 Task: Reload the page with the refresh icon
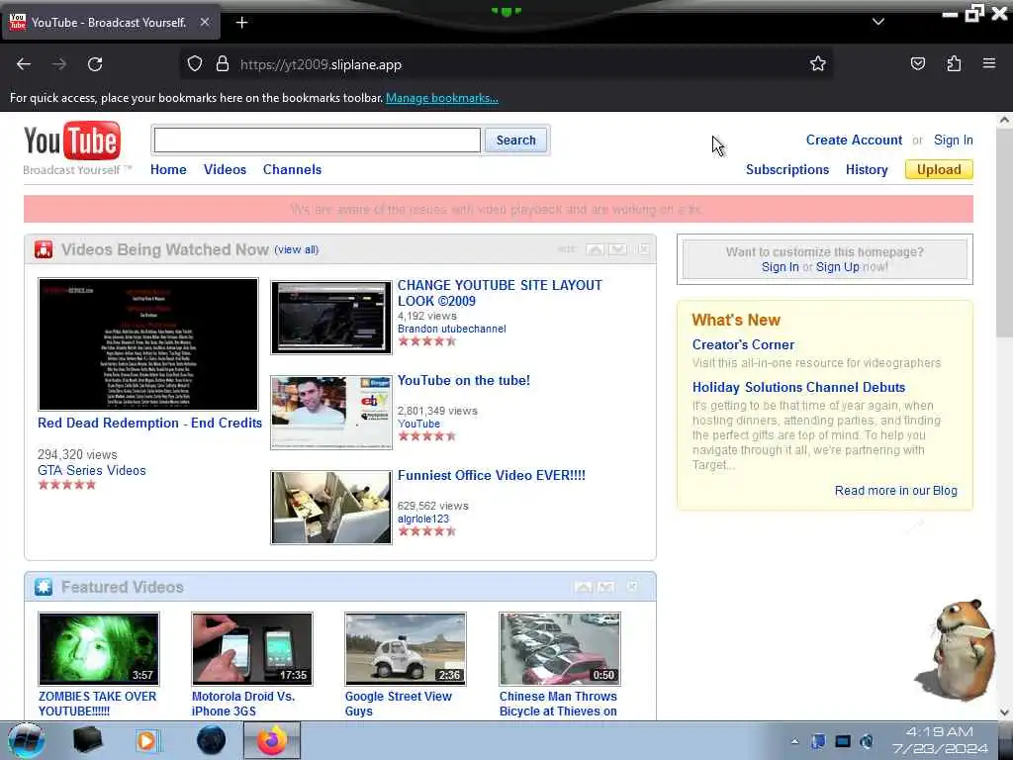pos(95,64)
